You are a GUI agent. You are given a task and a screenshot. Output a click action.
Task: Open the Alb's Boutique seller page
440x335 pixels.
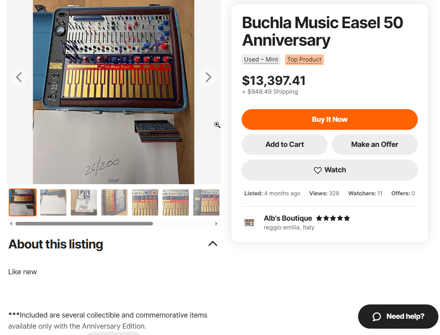288,218
